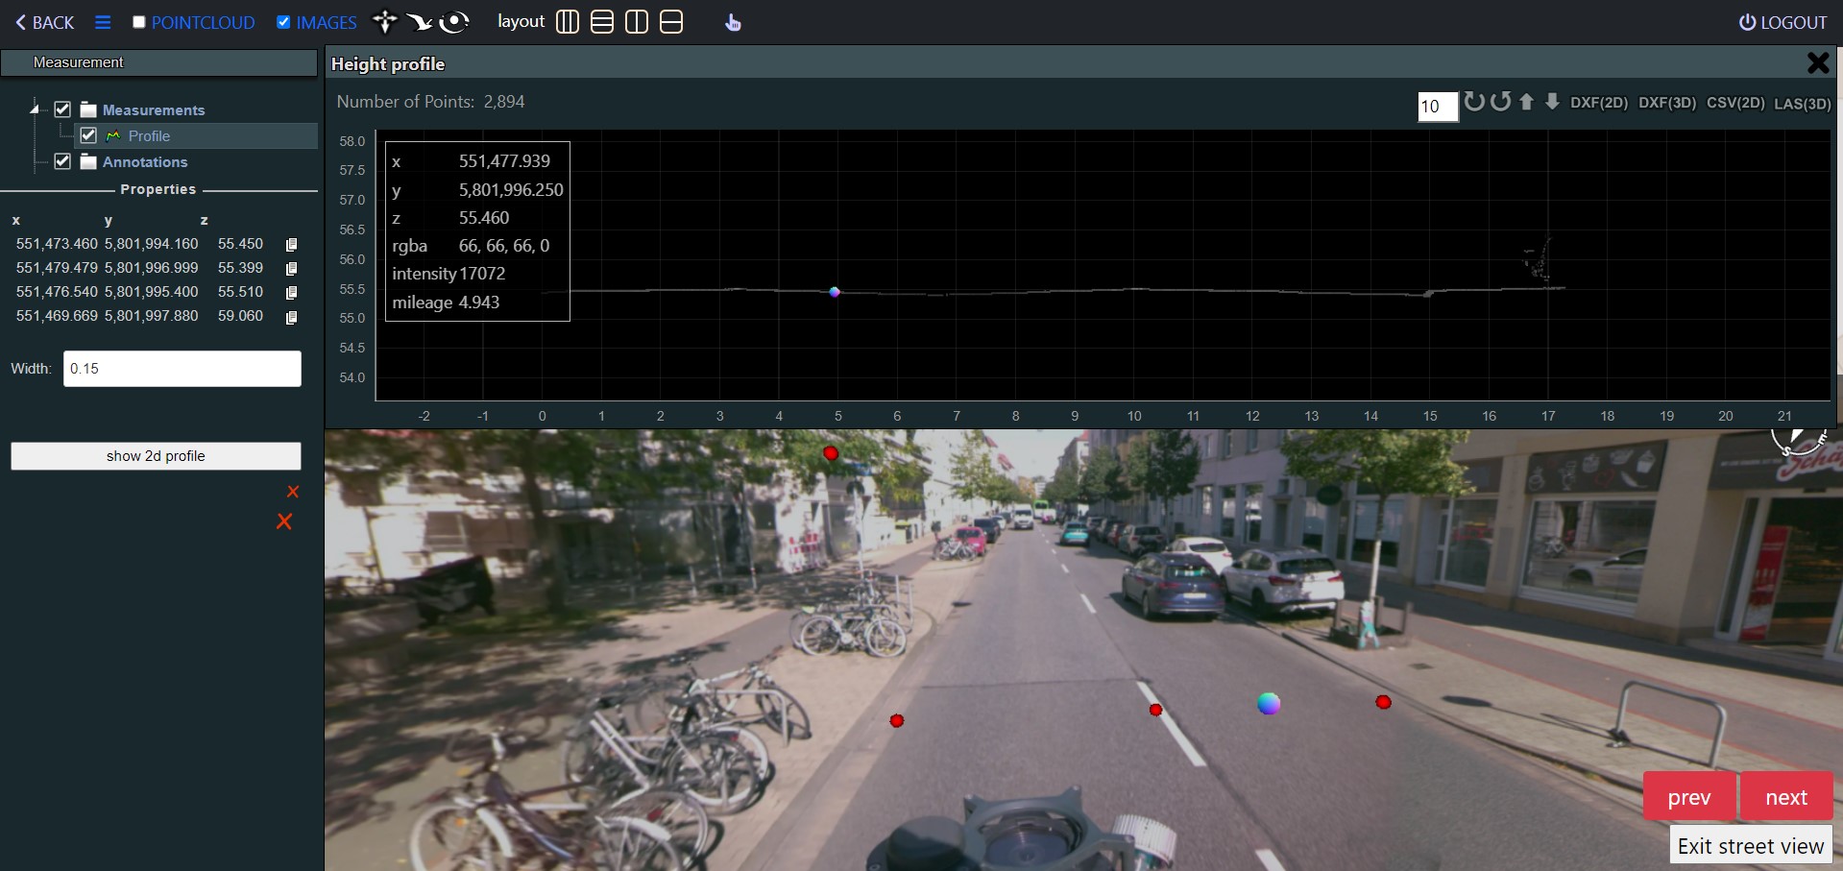Copy coordinates of row with z 55.399
This screenshot has height=871, width=1843.
292,269
